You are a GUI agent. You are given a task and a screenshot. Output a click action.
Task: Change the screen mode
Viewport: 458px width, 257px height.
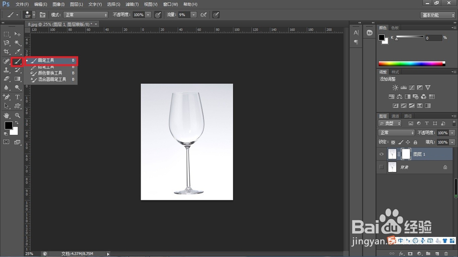17,142
